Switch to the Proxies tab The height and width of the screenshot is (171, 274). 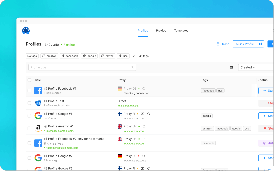click(x=161, y=31)
